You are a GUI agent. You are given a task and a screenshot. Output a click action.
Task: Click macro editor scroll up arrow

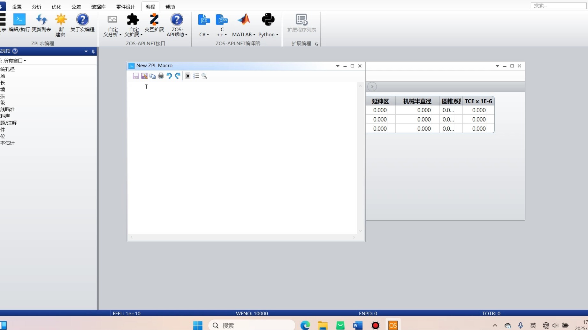click(x=361, y=86)
